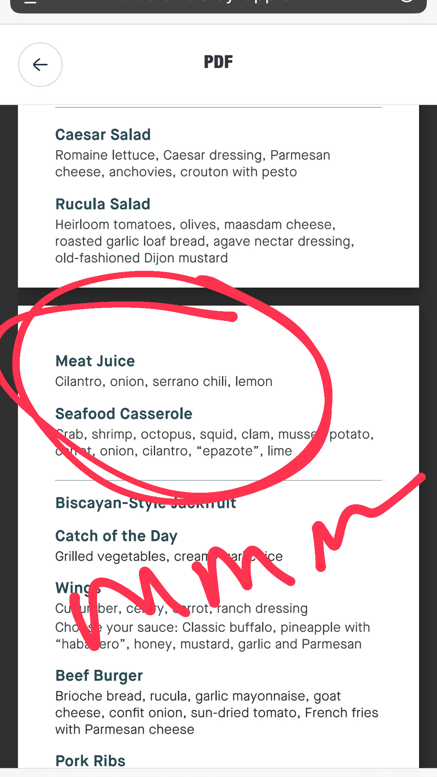This screenshot has width=437, height=777.
Task: Select the Beef Burger heading
Action: [99, 676]
